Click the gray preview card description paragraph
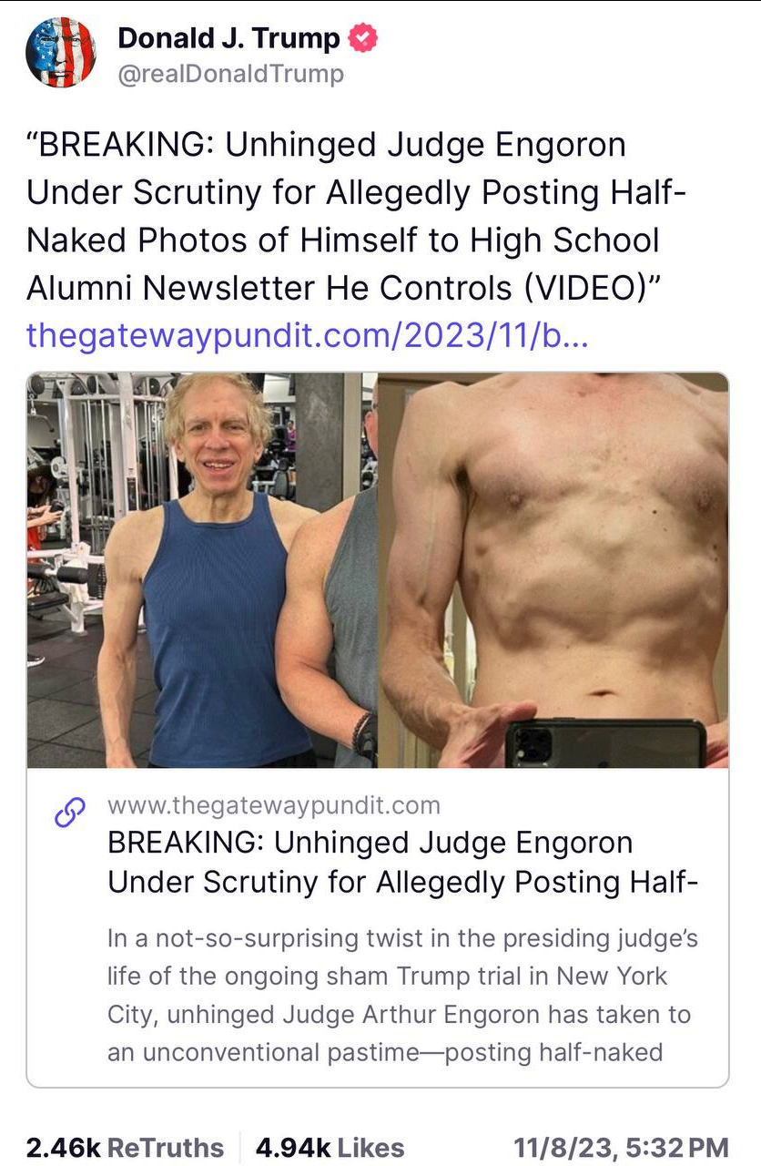 (403, 995)
